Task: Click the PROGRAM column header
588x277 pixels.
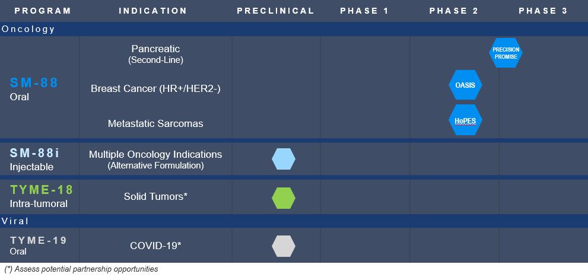Action: 43,11
